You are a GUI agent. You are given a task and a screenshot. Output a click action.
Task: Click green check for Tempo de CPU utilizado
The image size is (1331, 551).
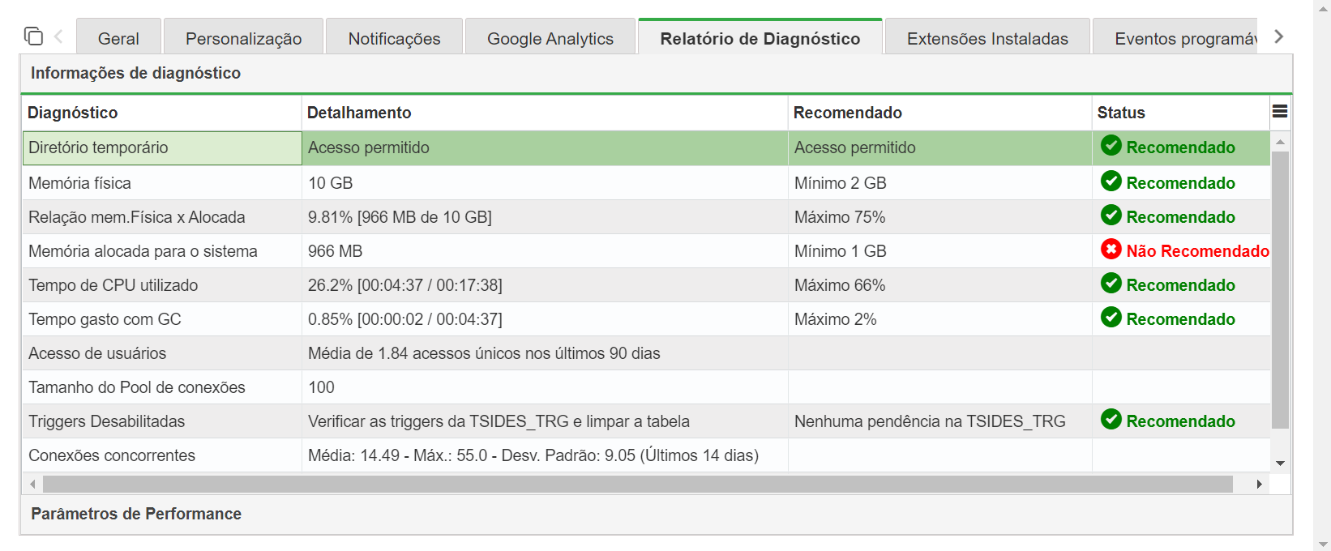pos(1111,284)
